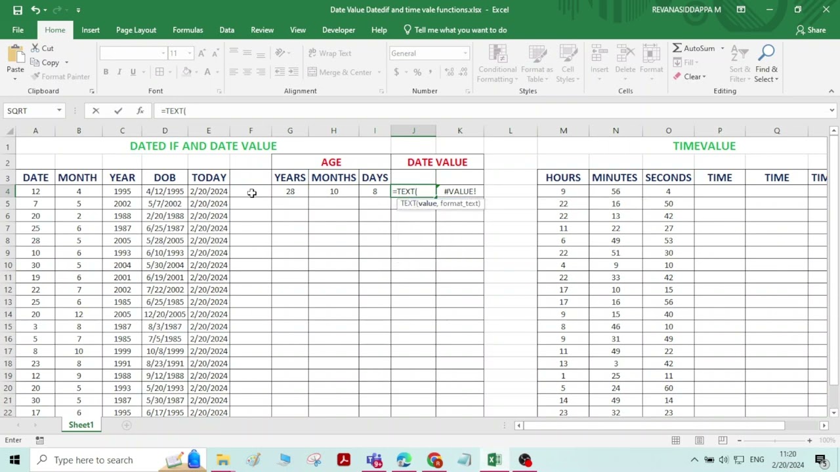This screenshot has width=840, height=472.
Task: Click the Share button
Action: click(811, 30)
